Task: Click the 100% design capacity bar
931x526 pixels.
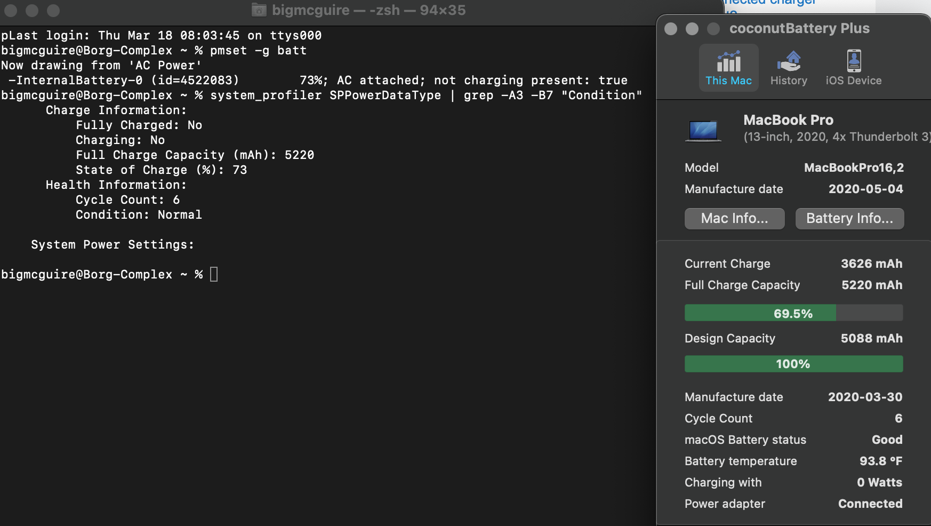Action: coord(793,364)
